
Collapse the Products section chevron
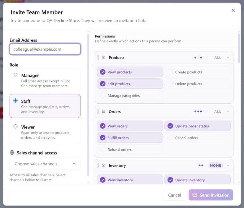pos(228,58)
